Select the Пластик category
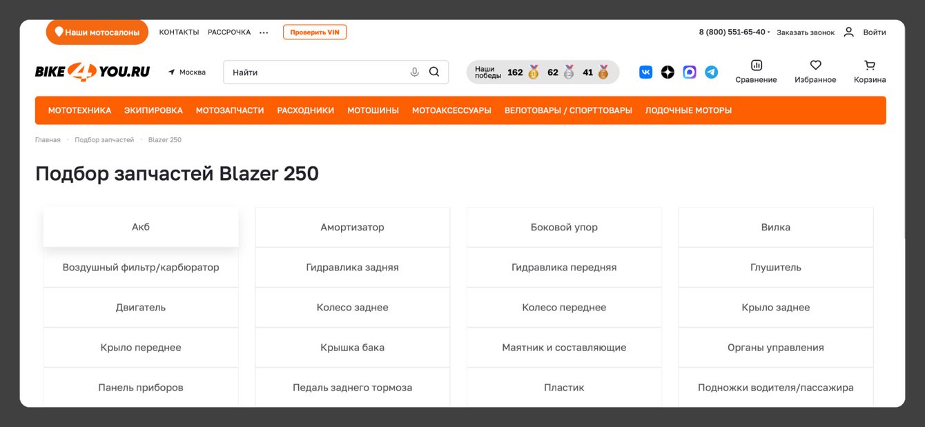 564,387
